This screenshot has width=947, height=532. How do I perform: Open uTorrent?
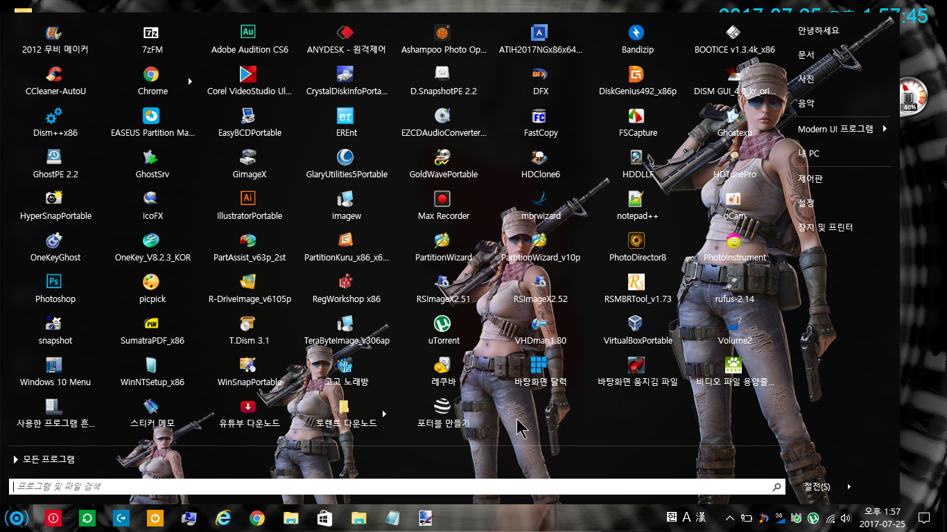[444, 331]
